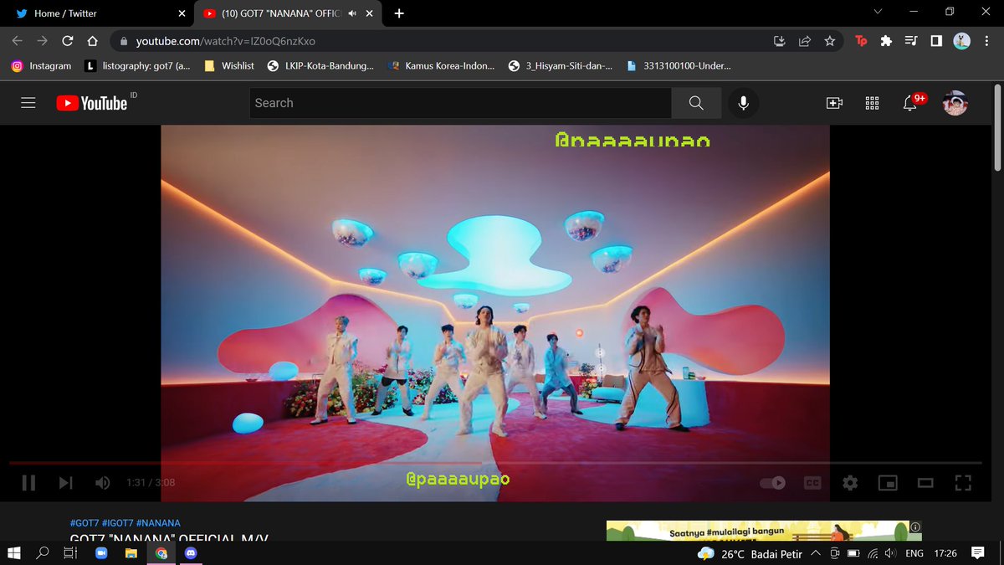Image resolution: width=1004 pixels, height=565 pixels.
Task: Toggle the browser side panel
Action: click(936, 40)
